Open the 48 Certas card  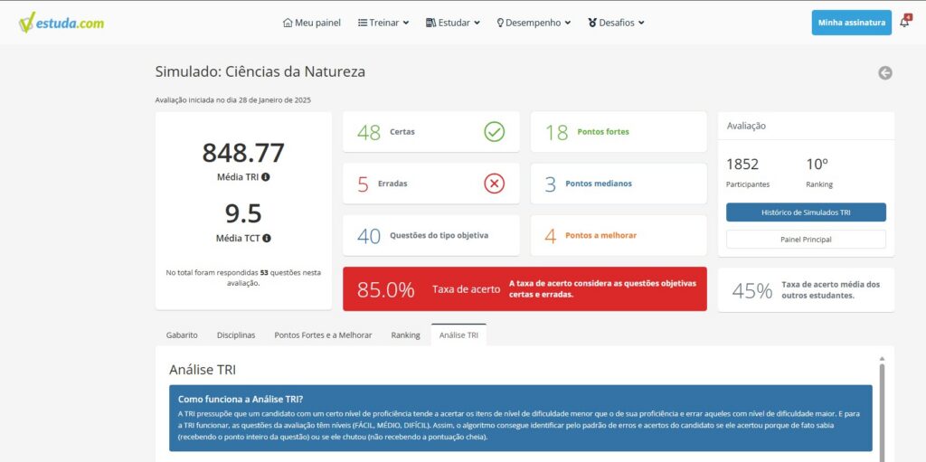(431, 132)
